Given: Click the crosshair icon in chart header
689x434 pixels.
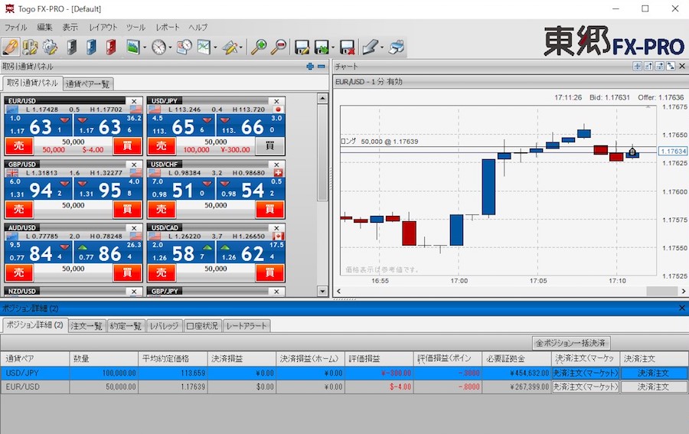Looking at the screenshot, I should pos(637,67).
